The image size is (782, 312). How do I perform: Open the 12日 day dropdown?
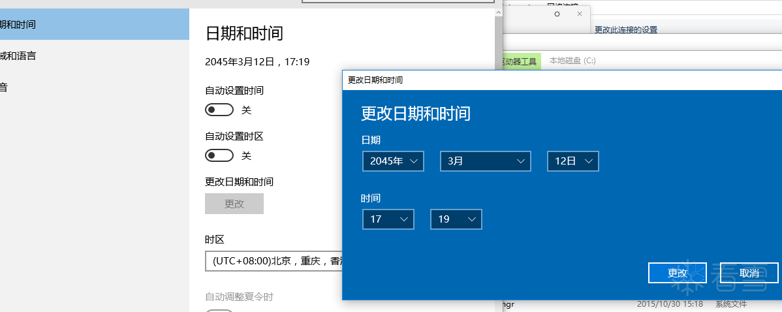[573, 161]
